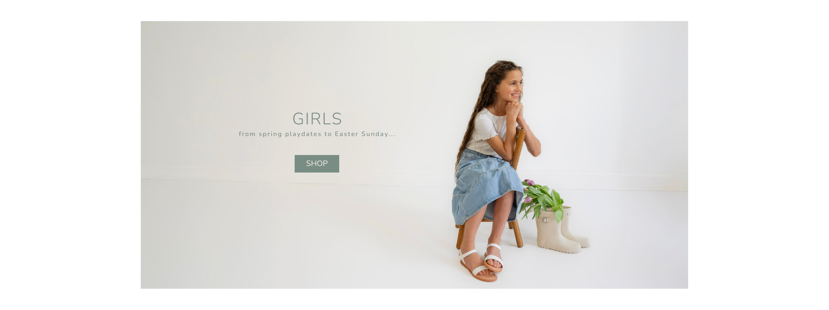Viewport: 829px width, 310px height.
Task: Select the GIRLS heading text
Action: (x=317, y=119)
